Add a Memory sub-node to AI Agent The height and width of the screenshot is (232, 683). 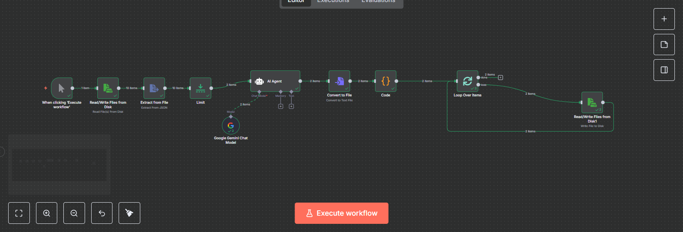pyautogui.click(x=281, y=107)
